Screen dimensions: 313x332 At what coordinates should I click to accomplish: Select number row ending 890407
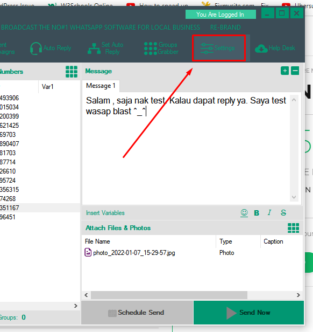coord(40,144)
